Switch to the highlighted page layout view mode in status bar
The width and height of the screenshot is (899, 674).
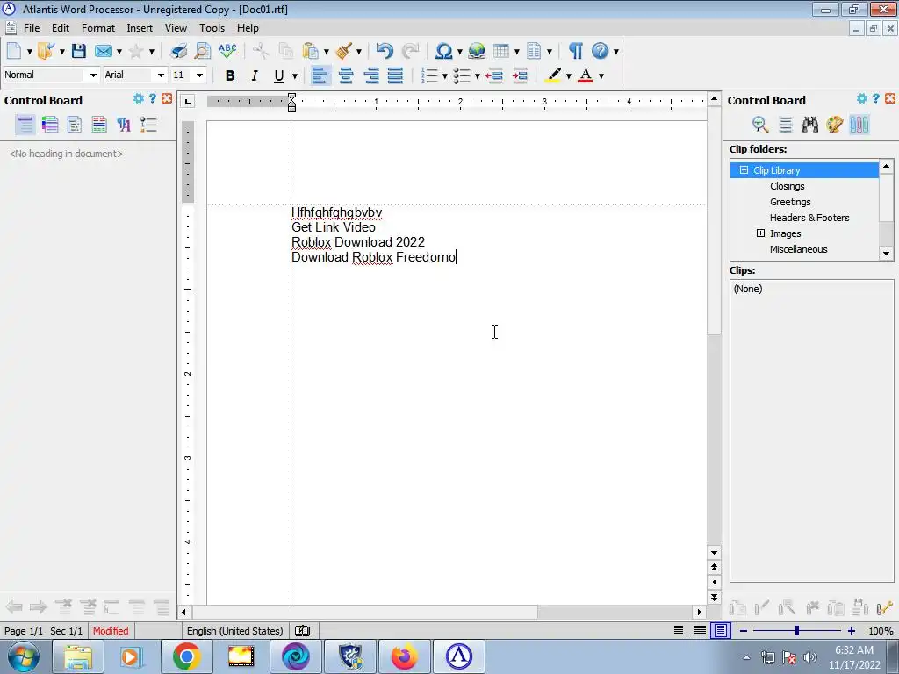coord(721,630)
